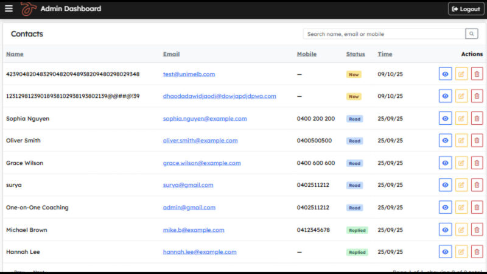Edit the One-on-One Coaching contact
The image size is (487, 274).
click(461, 208)
